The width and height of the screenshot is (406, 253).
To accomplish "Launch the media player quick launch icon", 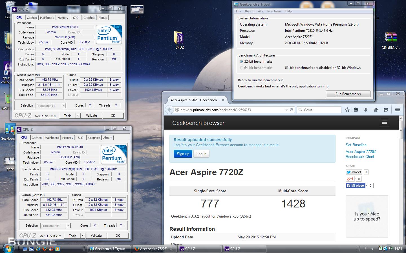I will 57,249.
